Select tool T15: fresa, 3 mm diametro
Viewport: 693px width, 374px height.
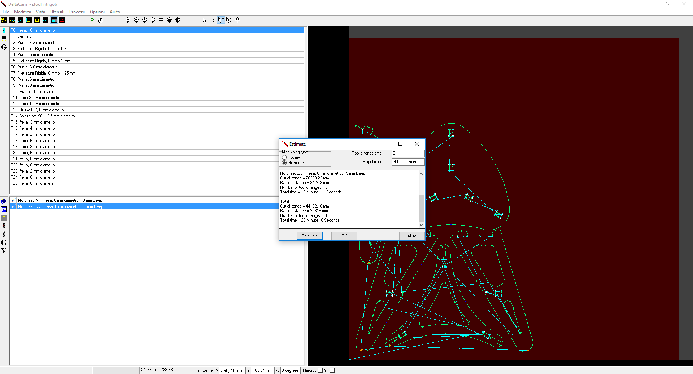(x=157, y=122)
